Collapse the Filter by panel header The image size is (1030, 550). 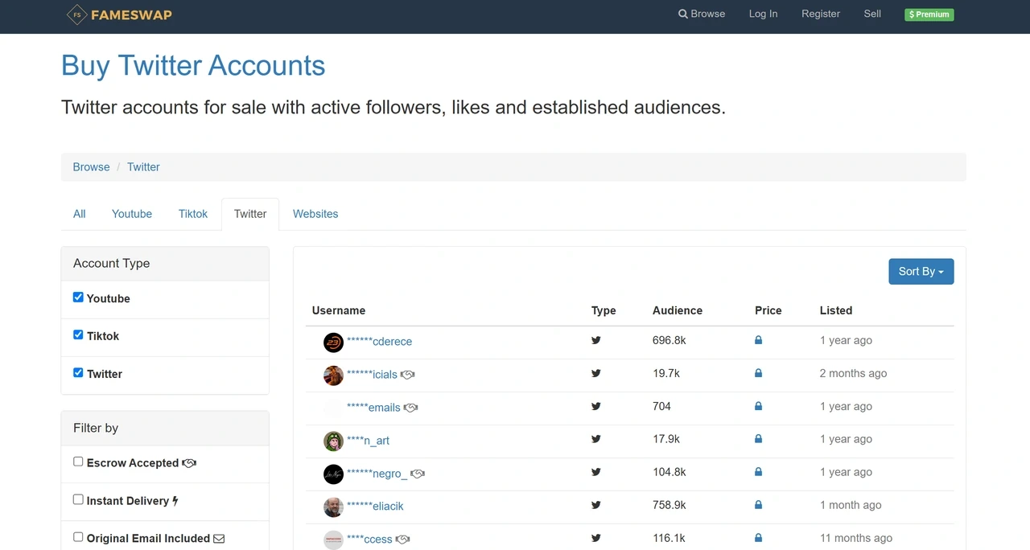(x=96, y=428)
